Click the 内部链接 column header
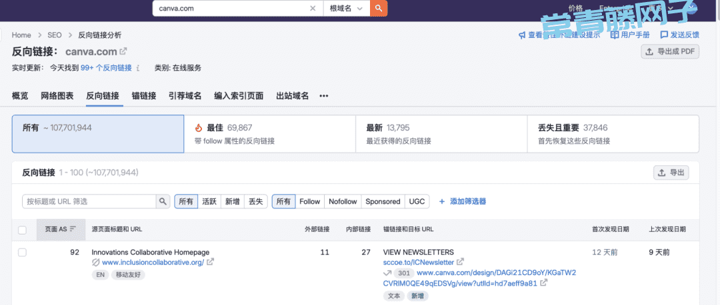 coord(358,229)
